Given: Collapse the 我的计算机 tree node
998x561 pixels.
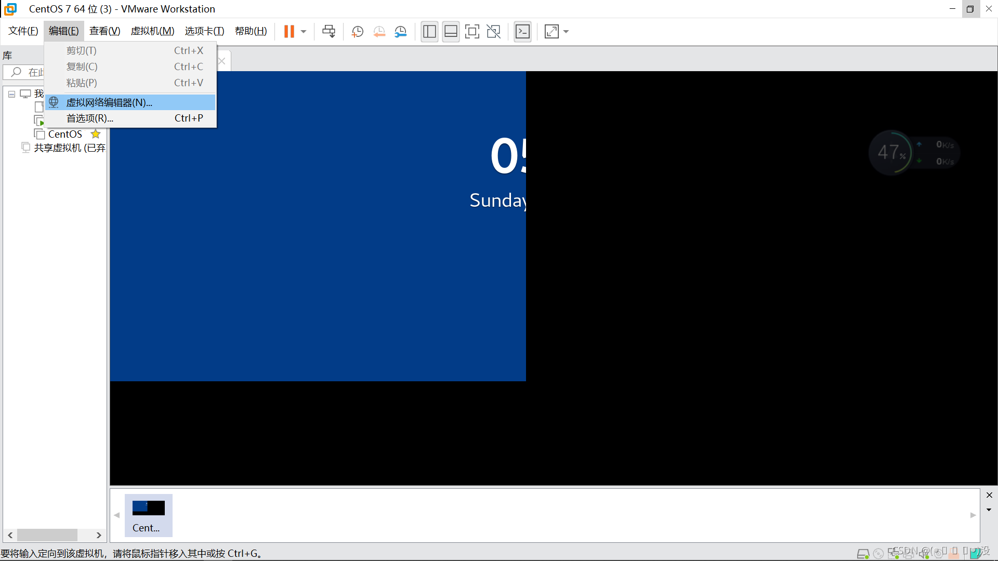Looking at the screenshot, I should 11,94.
